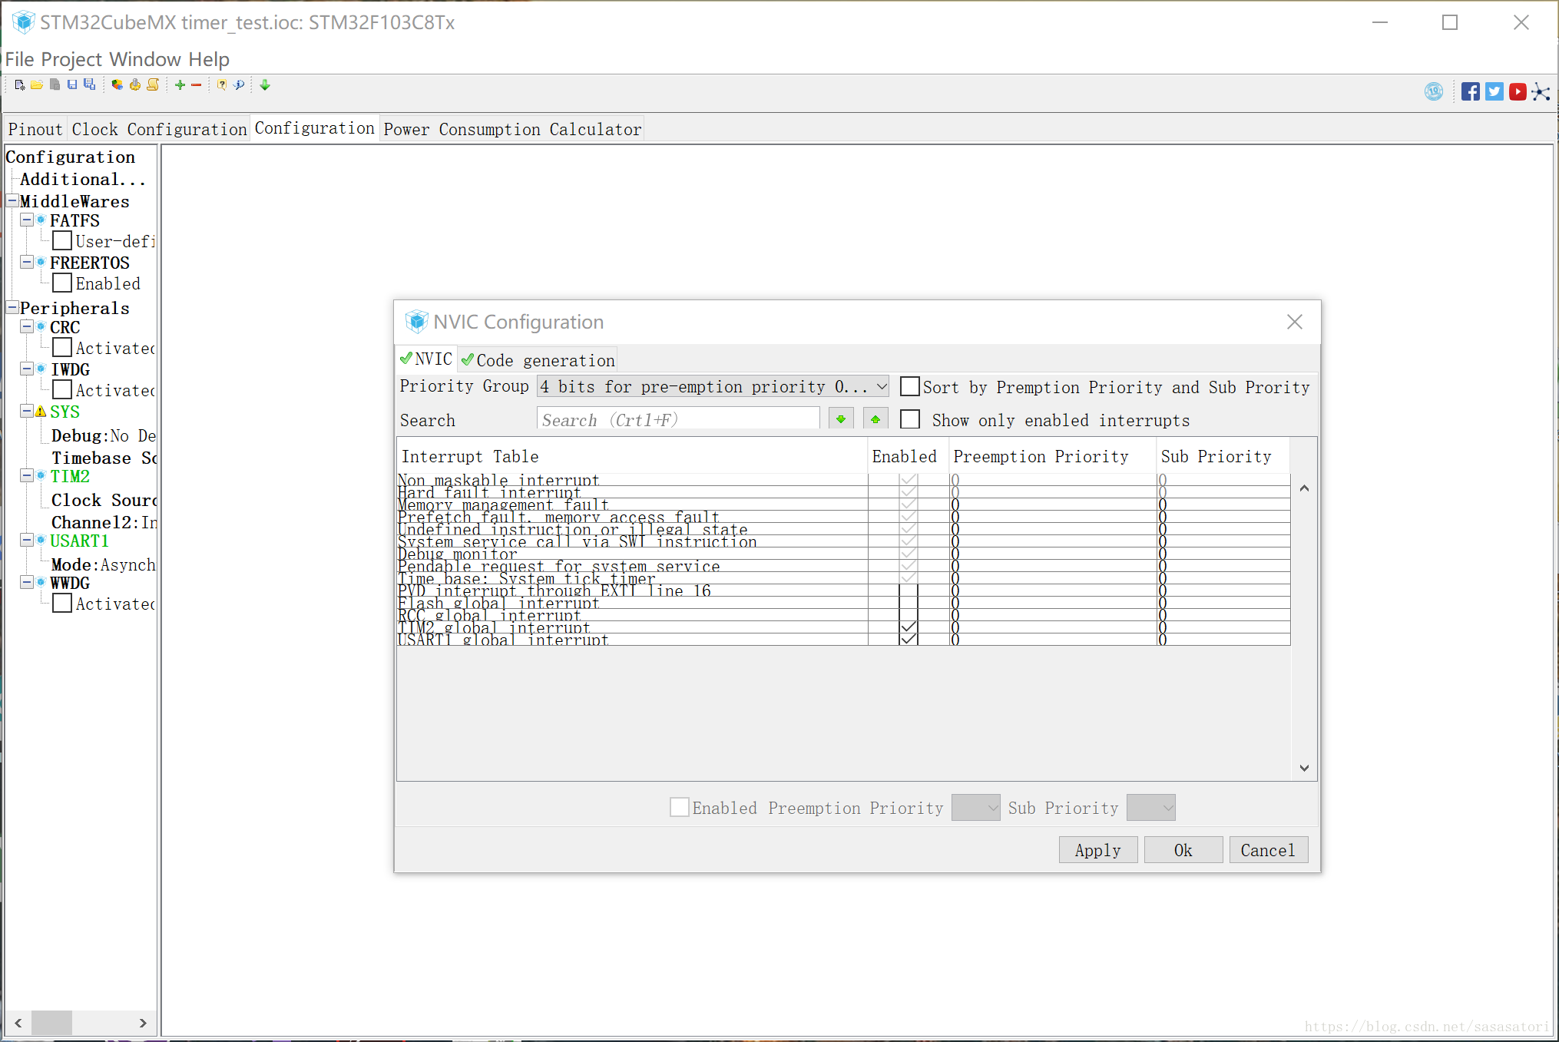Screen dimensions: 1559x1042
Task: Toggle USART1 global interrupt enabled checkbox
Action: (x=909, y=639)
